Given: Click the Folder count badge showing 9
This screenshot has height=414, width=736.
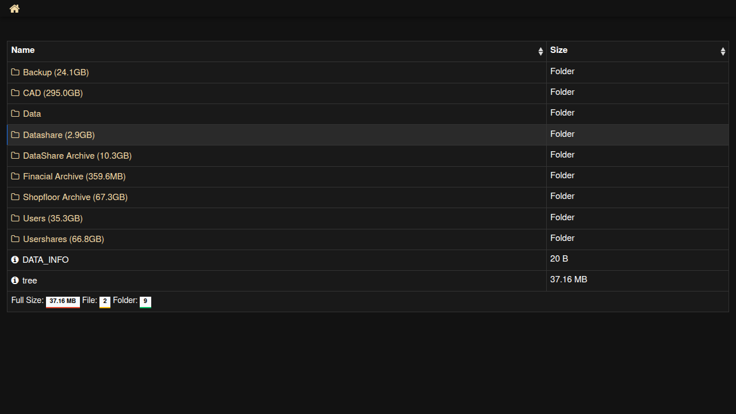Looking at the screenshot, I should 145,301.
